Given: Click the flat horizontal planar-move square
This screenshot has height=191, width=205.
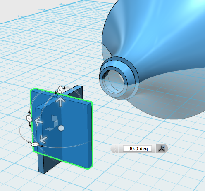Looking at the screenshot, I should coord(49,129).
